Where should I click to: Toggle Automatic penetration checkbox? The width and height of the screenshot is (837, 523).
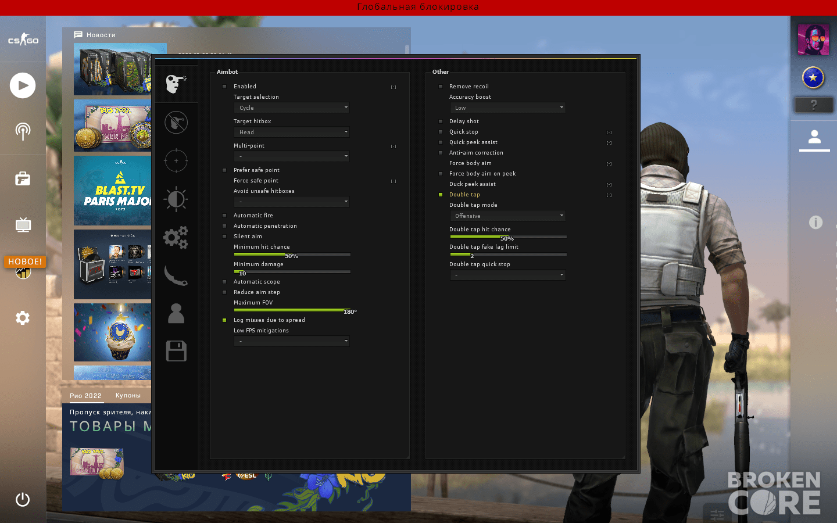coord(224,226)
